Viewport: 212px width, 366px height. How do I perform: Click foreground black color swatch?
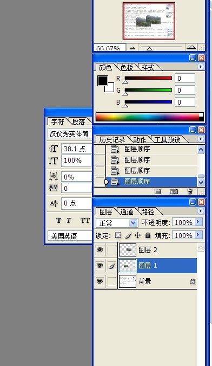click(102, 81)
